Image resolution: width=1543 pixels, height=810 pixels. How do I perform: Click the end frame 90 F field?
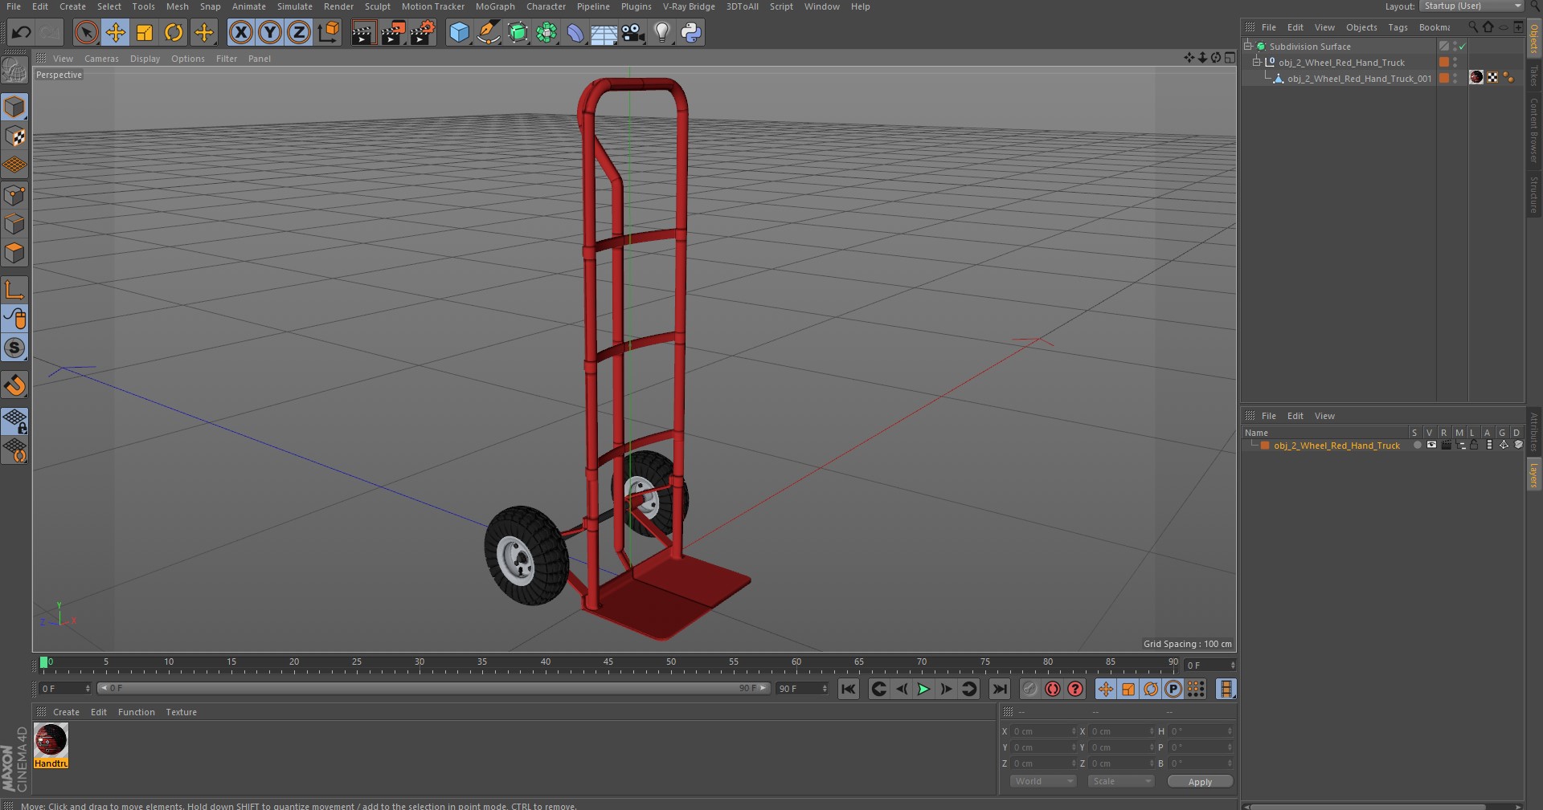click(x=801, y=689)
